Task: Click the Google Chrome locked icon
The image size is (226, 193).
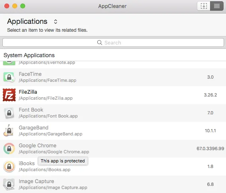Action: click(9, 149)
